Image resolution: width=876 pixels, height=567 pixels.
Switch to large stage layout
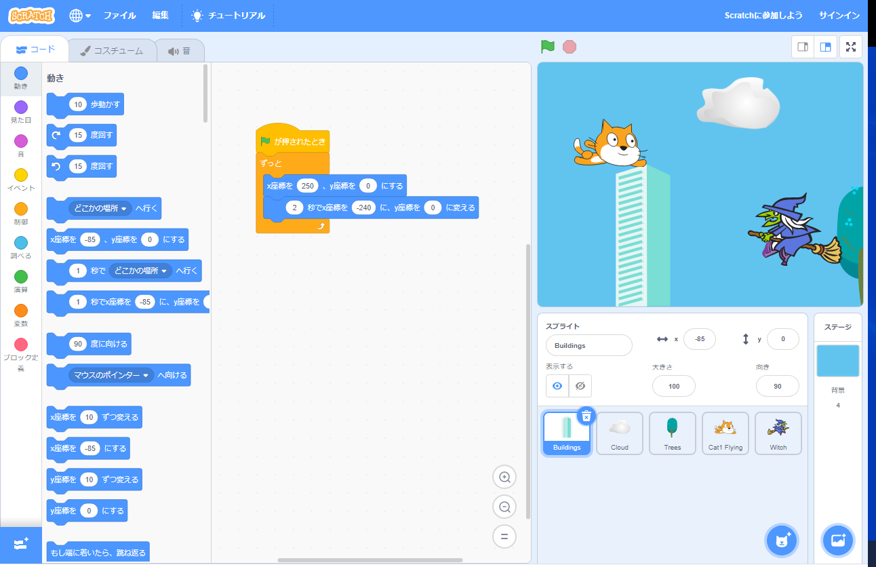click(x=826, y=47)
